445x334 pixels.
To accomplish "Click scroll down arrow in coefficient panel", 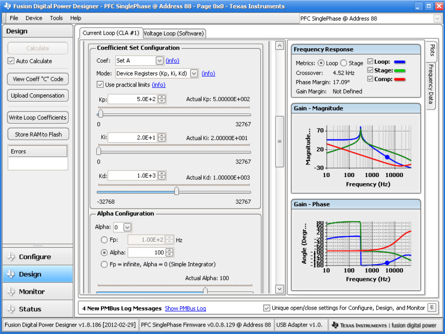I will (x=280, y=289).
